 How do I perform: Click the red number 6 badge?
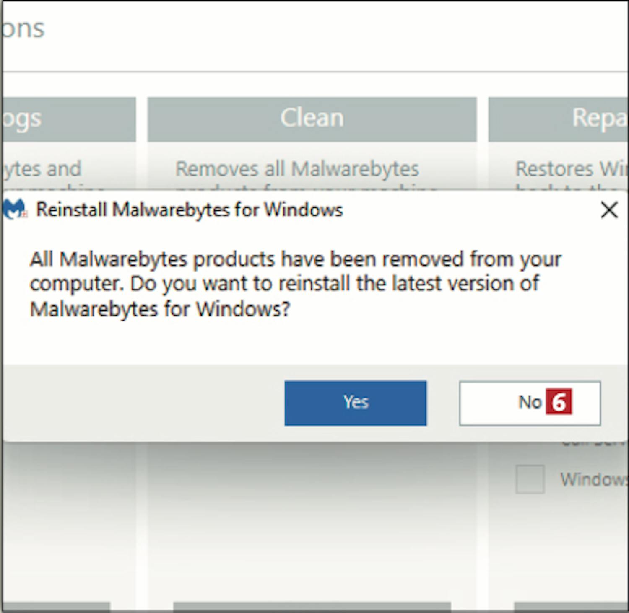click(x=559, y=402)
